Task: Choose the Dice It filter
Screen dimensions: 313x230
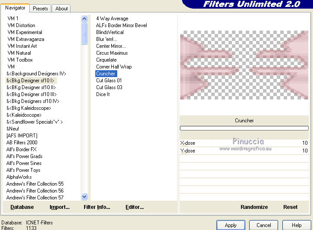Action: (x=103, y=94)
